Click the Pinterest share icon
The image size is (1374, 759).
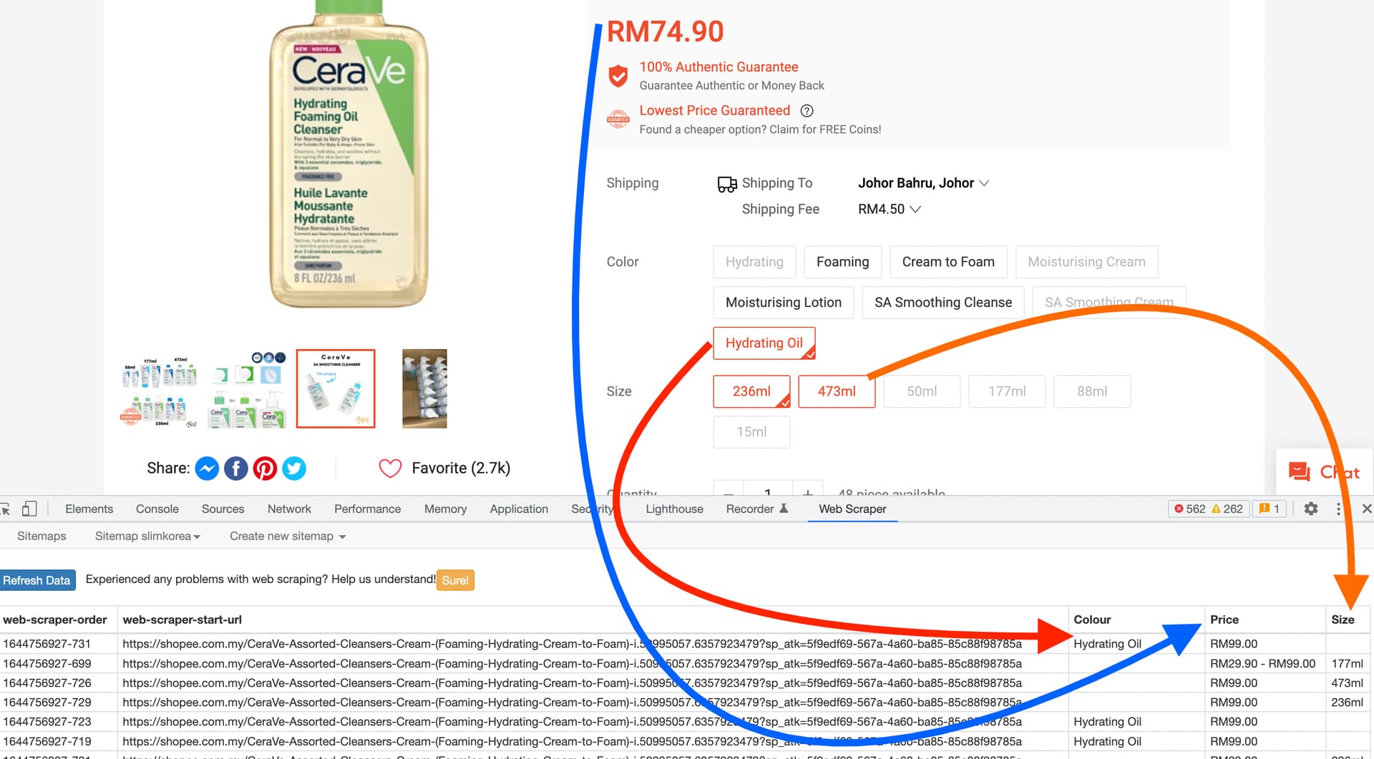pyautogui.click(x=265, y=469)
